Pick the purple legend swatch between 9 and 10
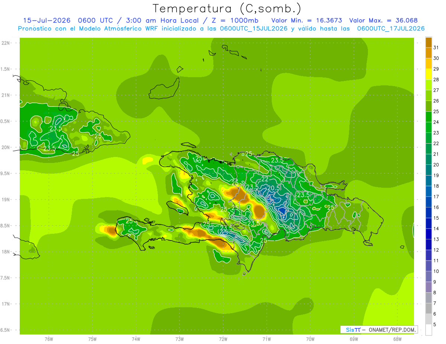 tap(429, 276)
